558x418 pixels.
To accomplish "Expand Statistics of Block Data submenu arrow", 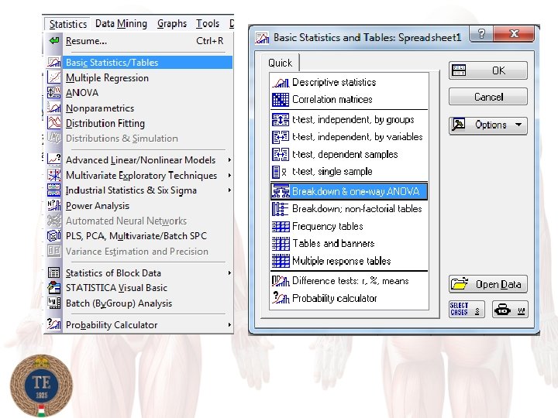I will pyautogui.click(x=229, y=273).
